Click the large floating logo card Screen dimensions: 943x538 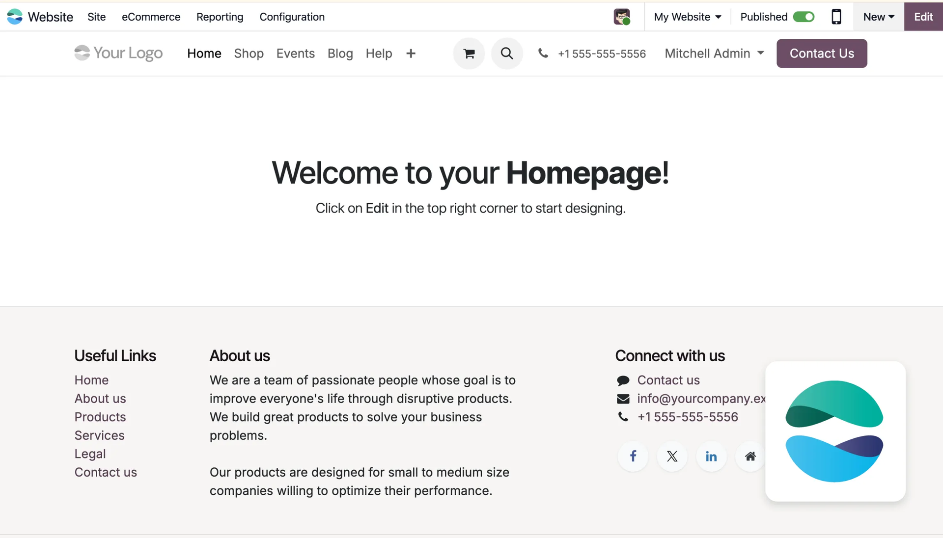tap(835, 431)
